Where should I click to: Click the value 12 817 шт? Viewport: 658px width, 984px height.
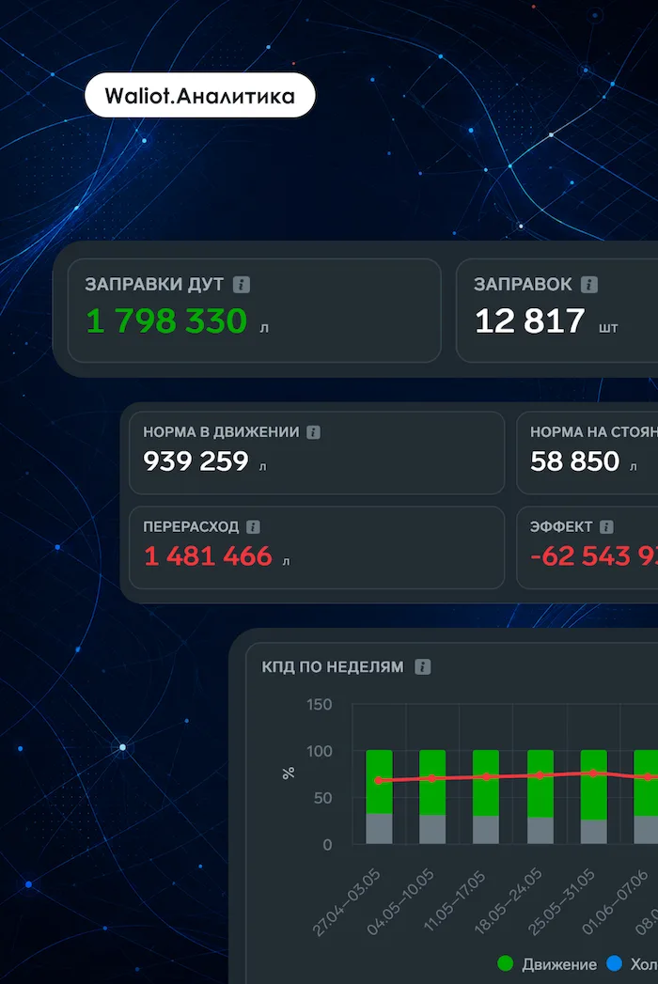[x=546, y=320]
